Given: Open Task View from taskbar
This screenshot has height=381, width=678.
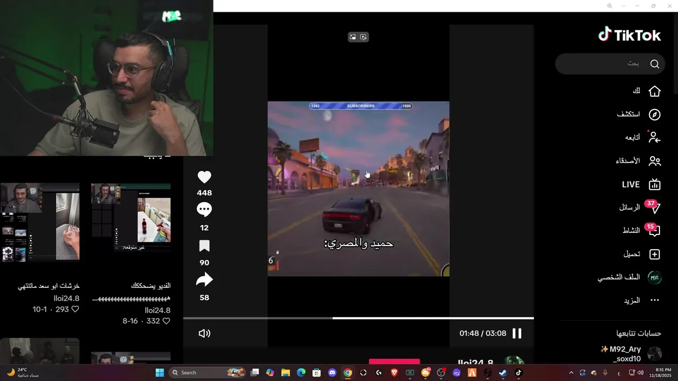Looking at the screenshot, I should coord(255,373).
